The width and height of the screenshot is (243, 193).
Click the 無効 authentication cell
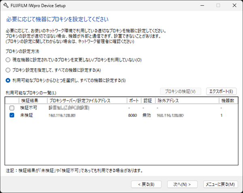pos(147,115)
